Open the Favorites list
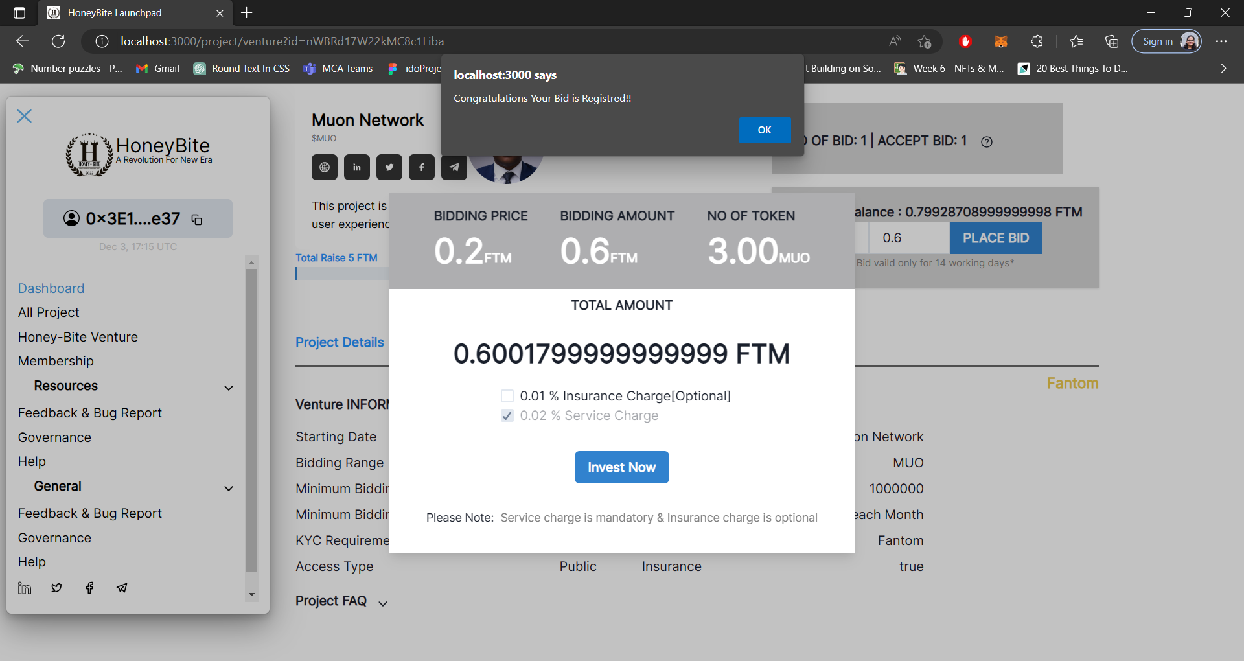 pos(1076,41)
